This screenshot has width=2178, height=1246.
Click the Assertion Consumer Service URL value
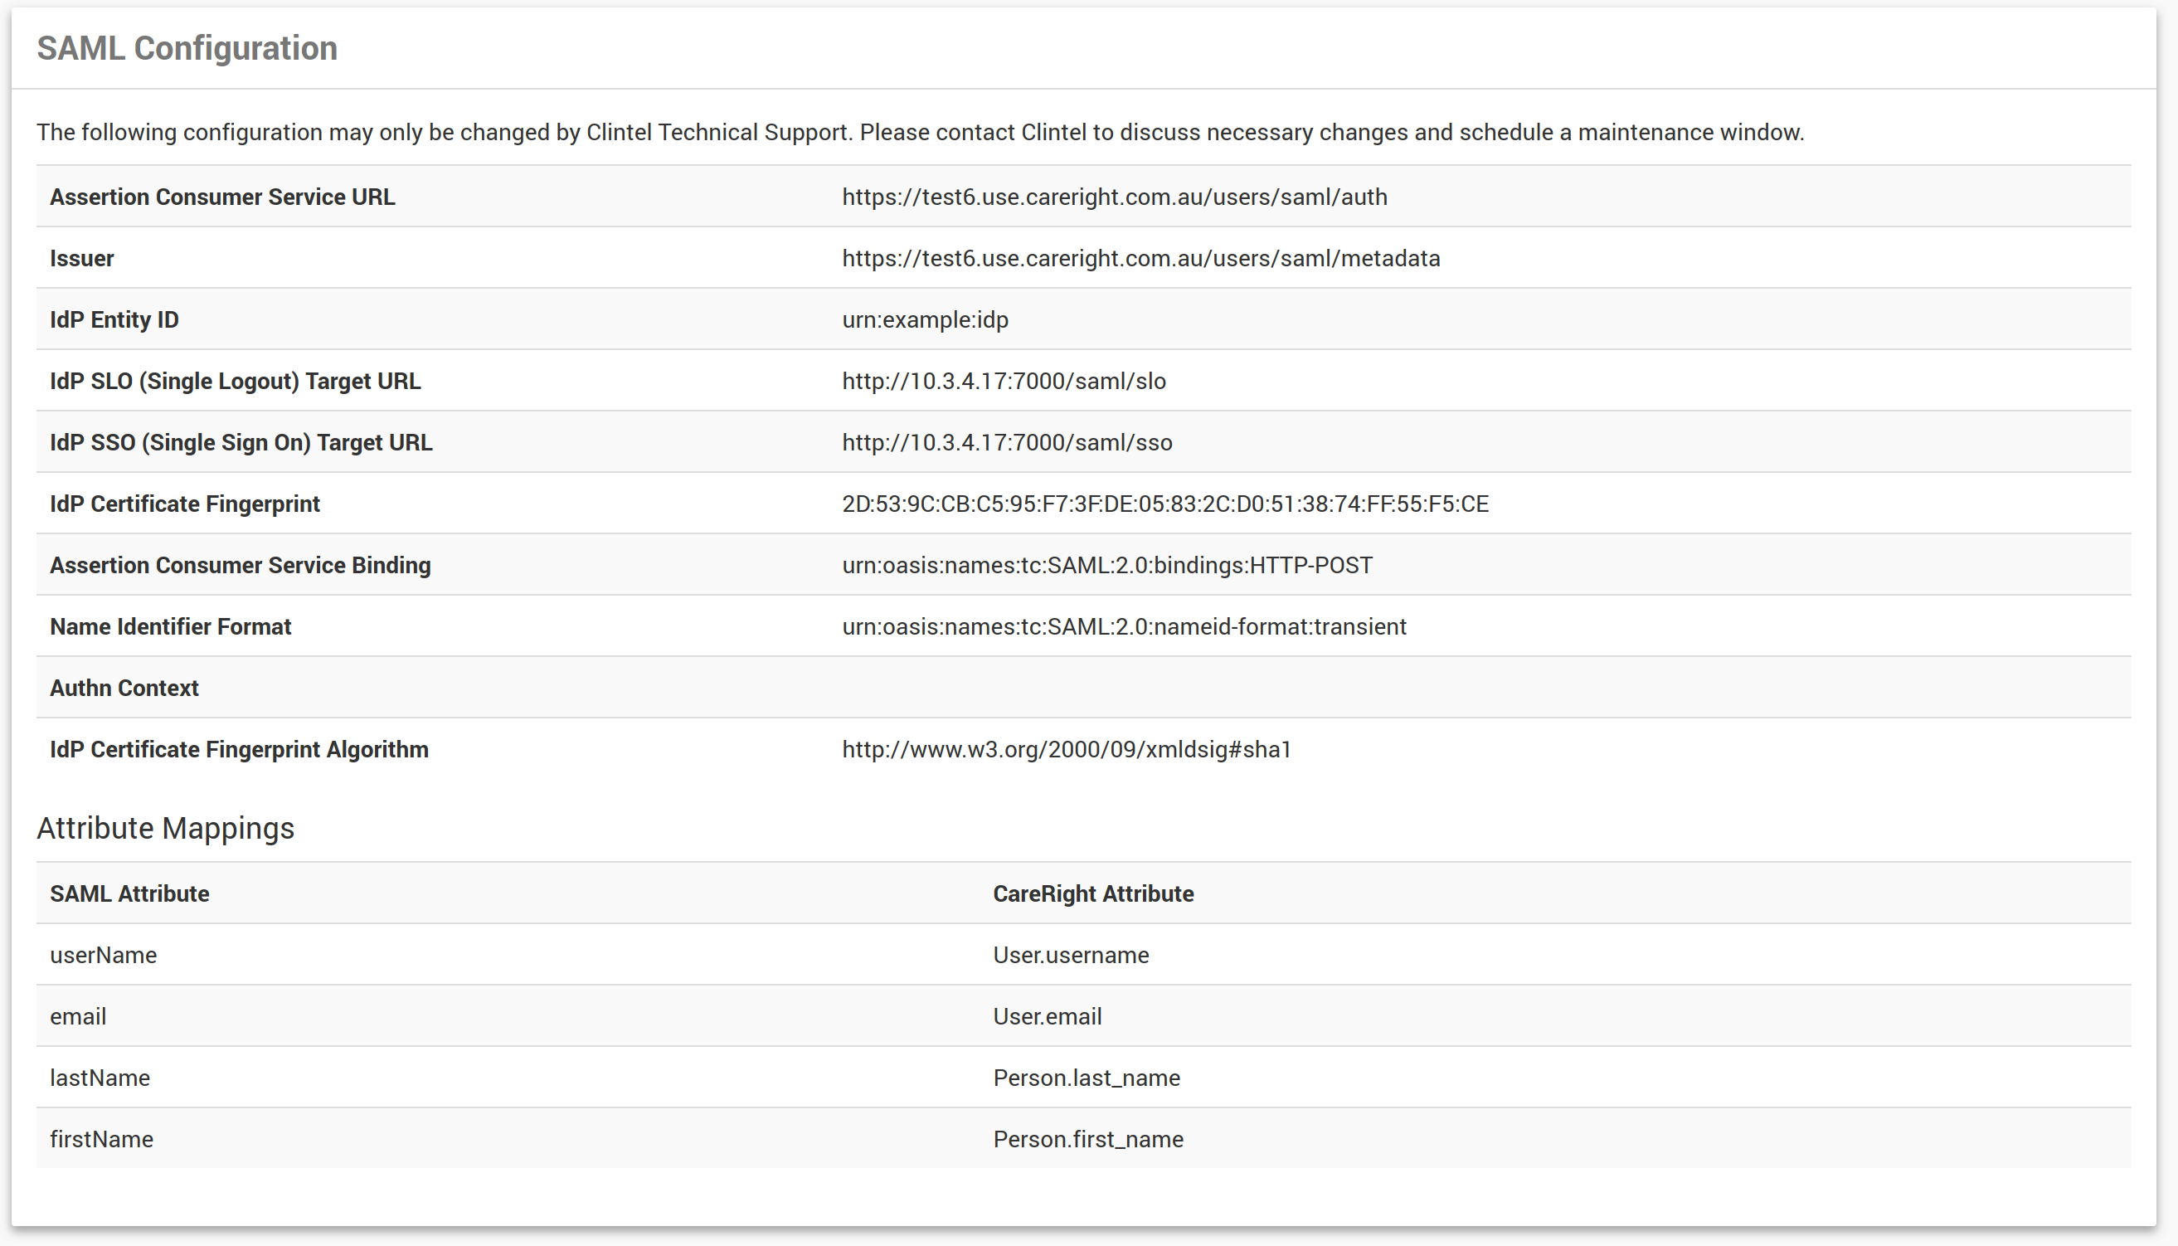[x=1114, y=197]
